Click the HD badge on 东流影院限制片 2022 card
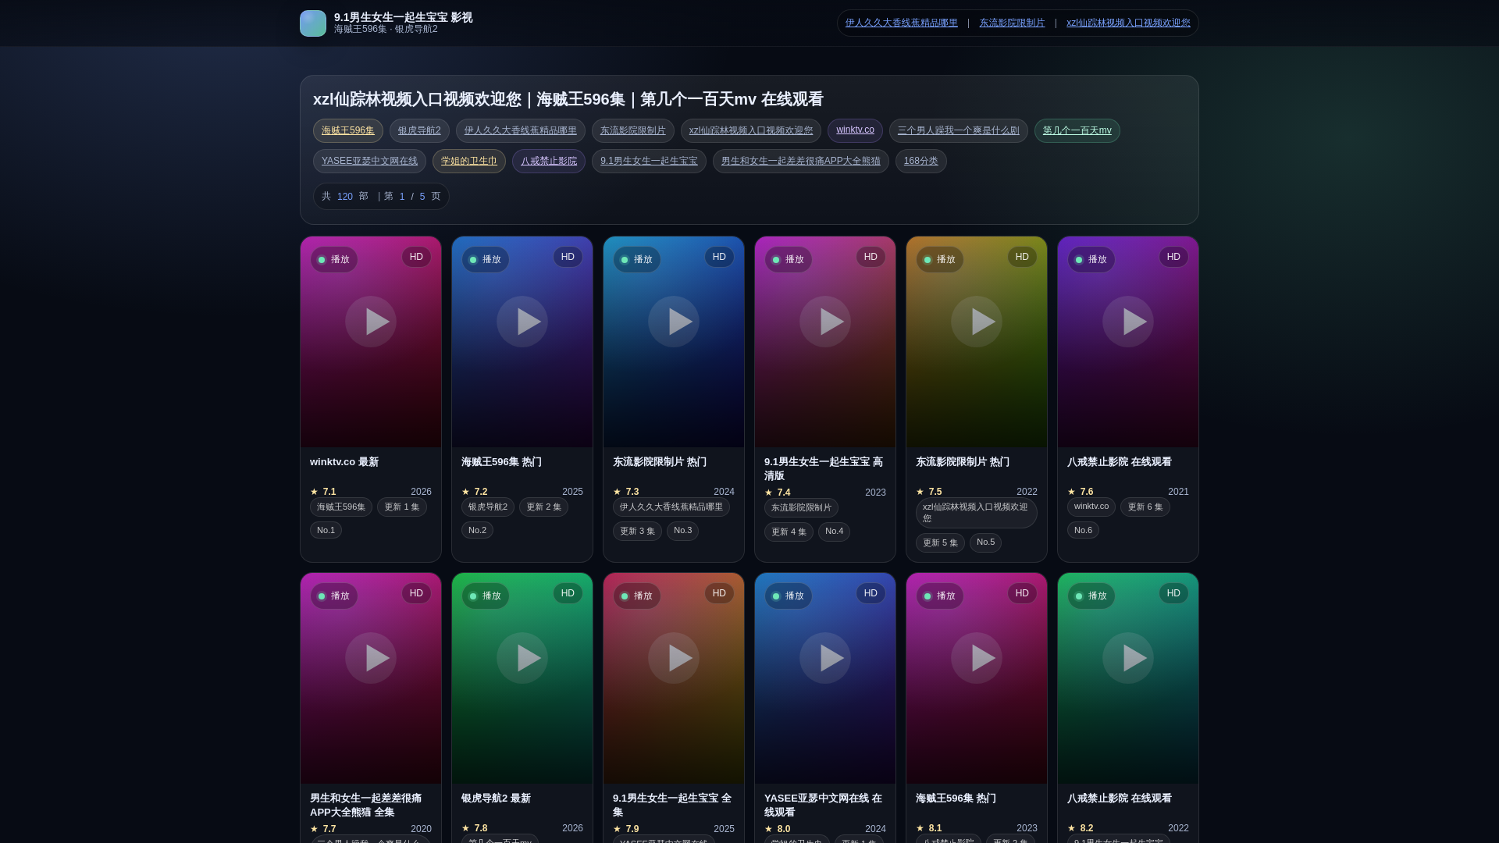Image resolution: width=1499 pixels, height=843 pixels. 1022,257
